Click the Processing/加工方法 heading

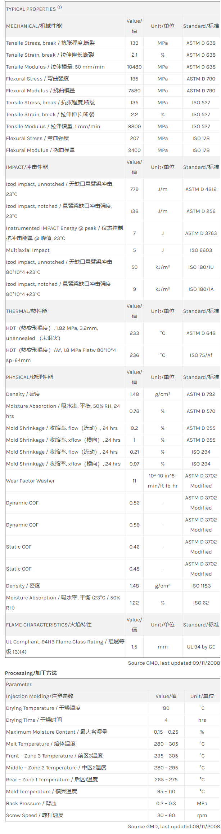31,673
